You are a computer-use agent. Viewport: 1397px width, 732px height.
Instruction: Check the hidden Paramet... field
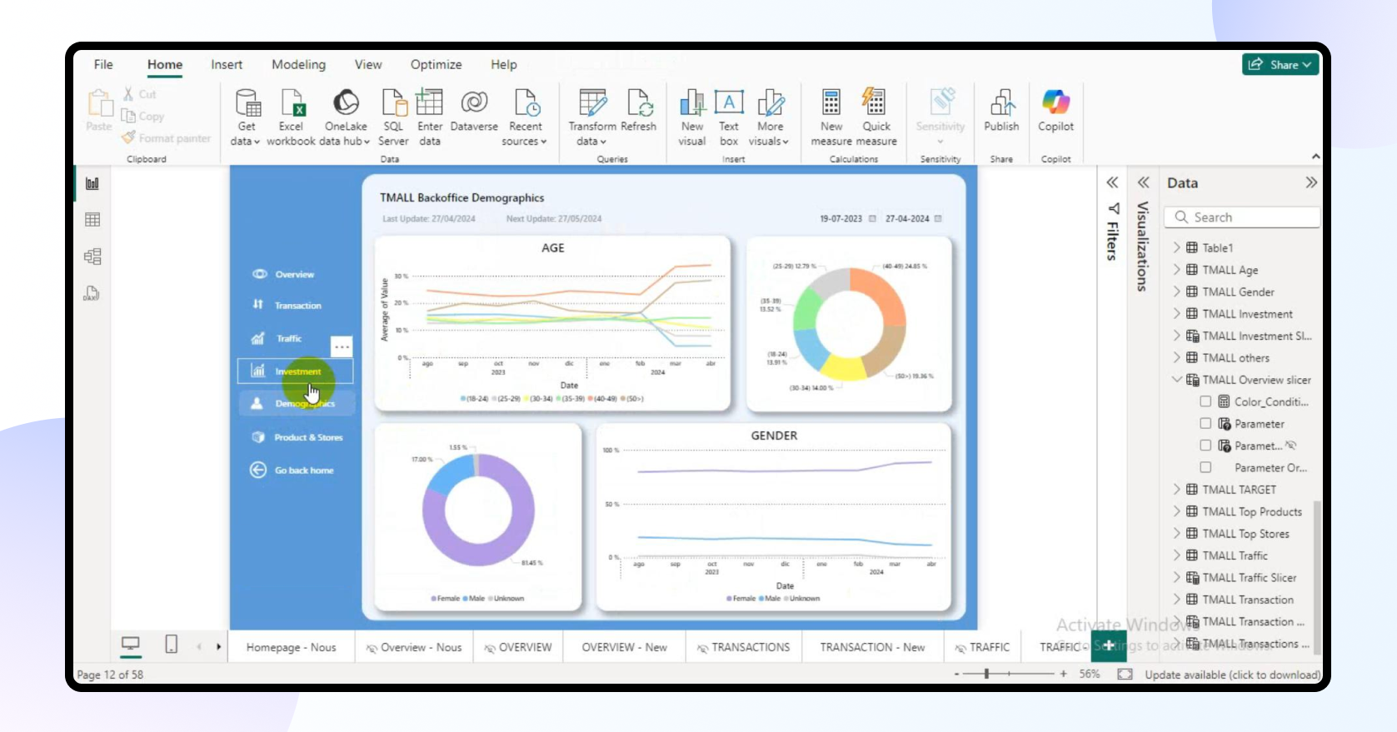click(1205, 446)
